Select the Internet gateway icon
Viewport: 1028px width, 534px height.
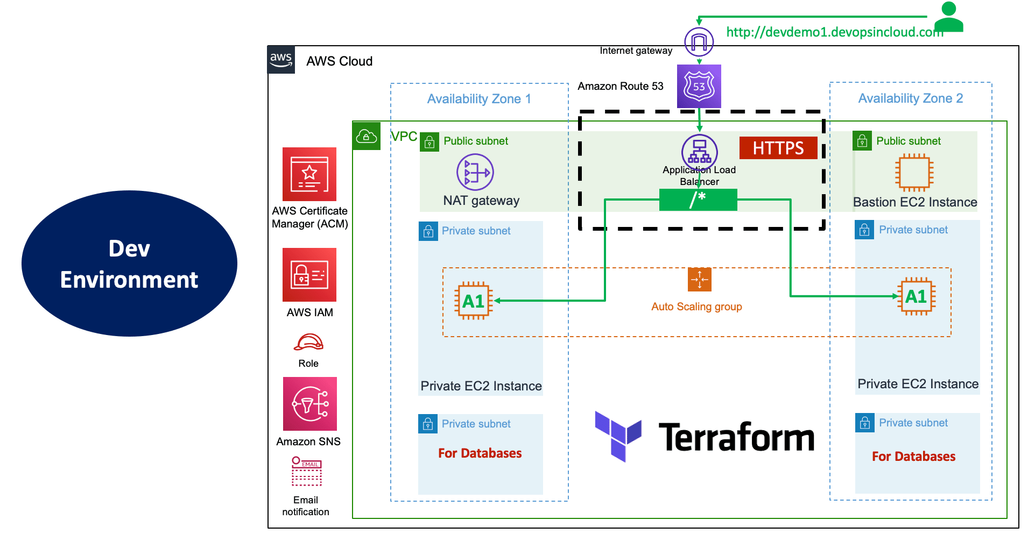click(x=699, y=42)
